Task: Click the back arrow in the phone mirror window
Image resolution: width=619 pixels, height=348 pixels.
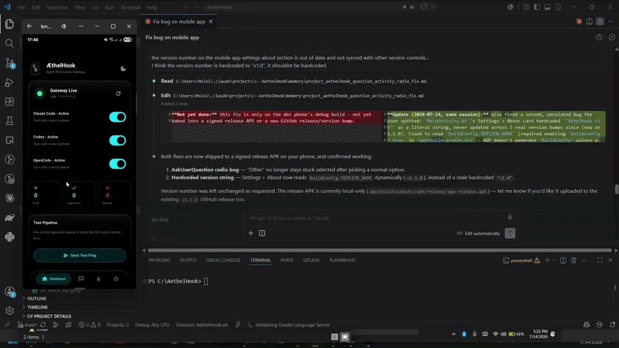Action: [29, 26]
